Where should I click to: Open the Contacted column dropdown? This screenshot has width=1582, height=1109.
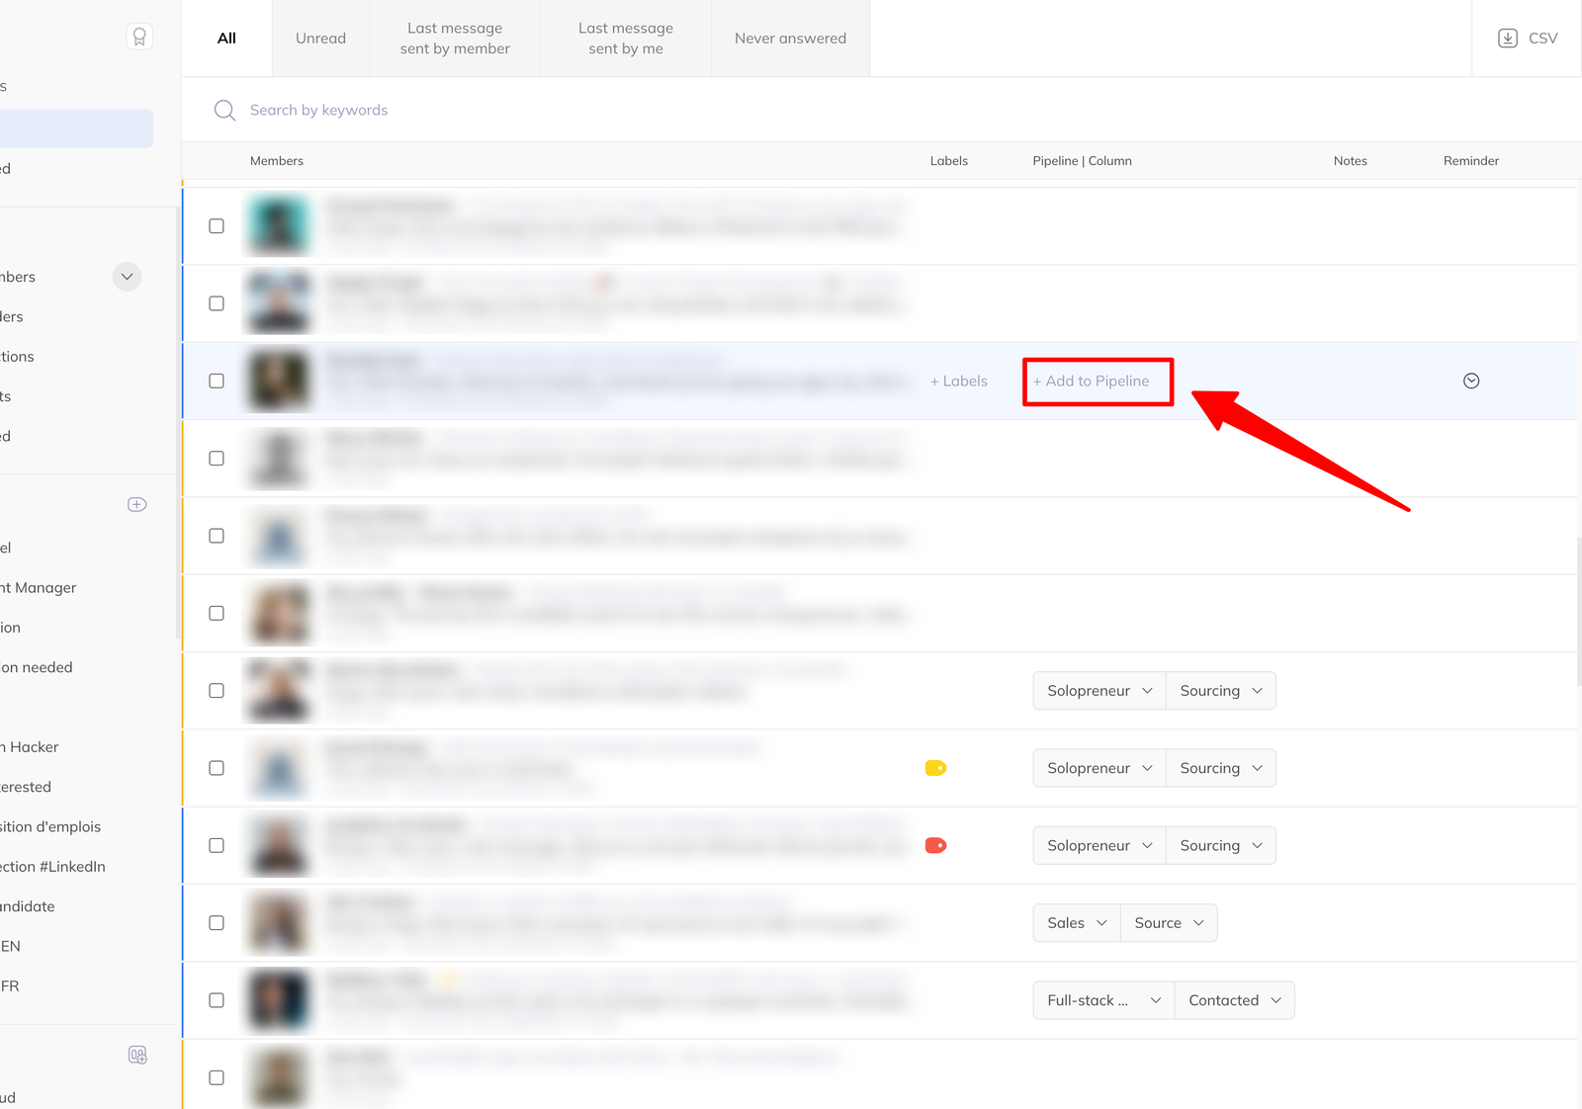(x=1235, y=1000)
